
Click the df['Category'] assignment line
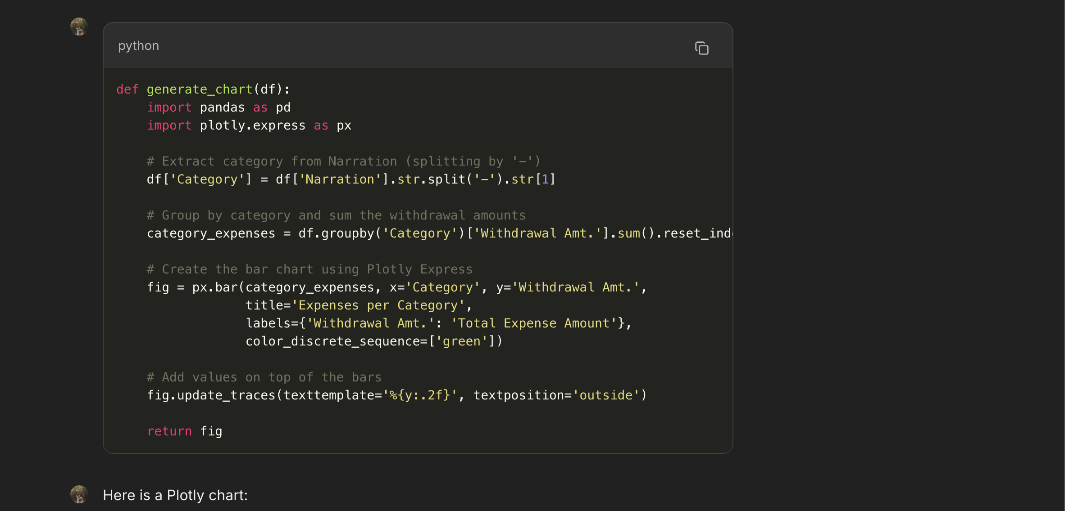[351, 179]
